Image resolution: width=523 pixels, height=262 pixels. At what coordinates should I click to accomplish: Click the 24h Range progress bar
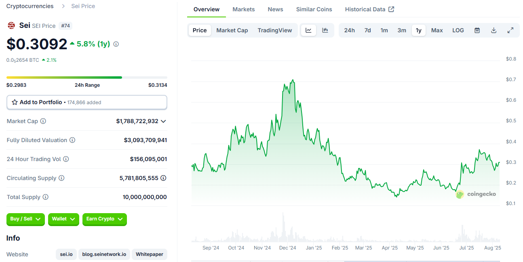click(x=87, y=78)
